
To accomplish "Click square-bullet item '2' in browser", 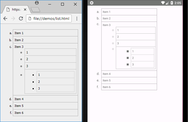I will point(56,82).
